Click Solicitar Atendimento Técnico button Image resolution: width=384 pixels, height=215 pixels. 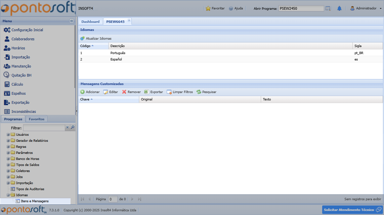pyautogui.click(x=352, y=210)
